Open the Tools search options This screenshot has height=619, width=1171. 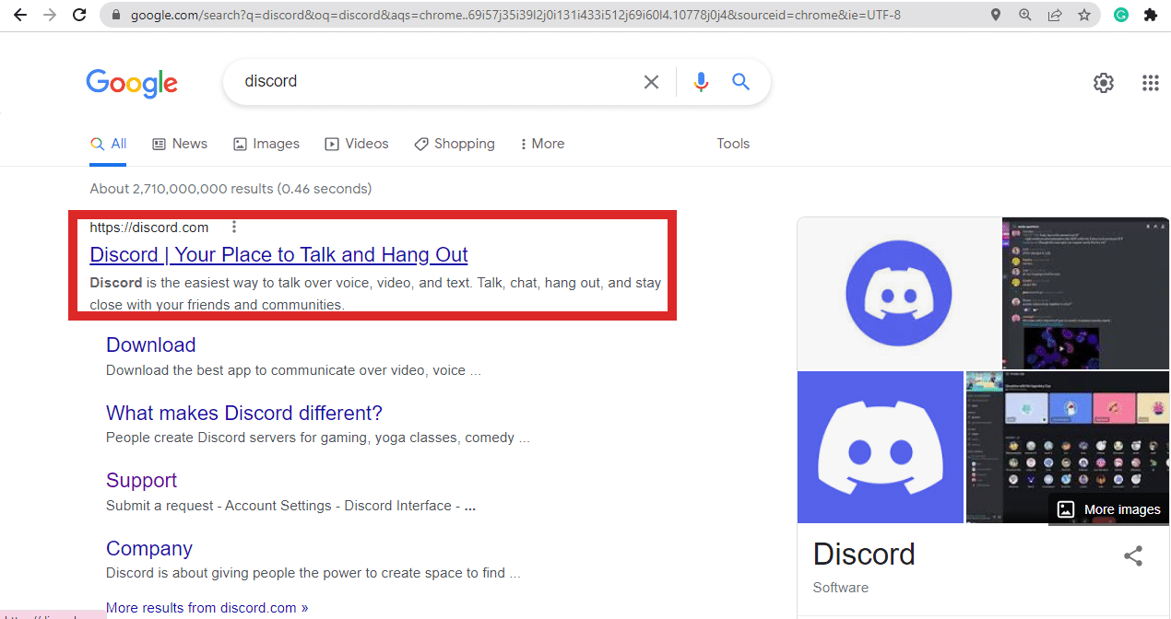(x=733, y=144)
